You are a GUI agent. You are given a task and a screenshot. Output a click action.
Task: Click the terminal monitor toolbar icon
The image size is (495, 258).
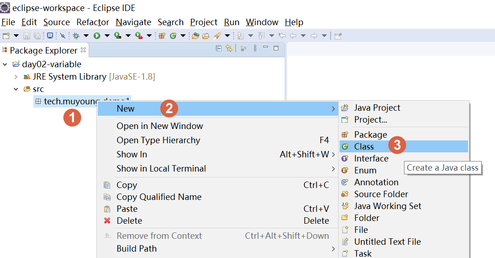tap(50, 36)
